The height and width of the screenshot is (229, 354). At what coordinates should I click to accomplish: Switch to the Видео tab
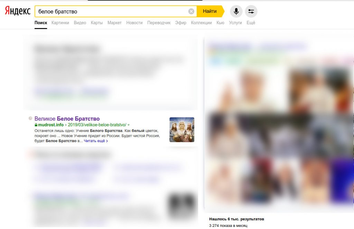80,23
